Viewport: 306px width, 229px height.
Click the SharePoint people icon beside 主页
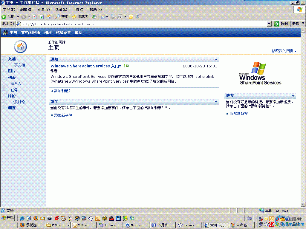coord(5,33)
